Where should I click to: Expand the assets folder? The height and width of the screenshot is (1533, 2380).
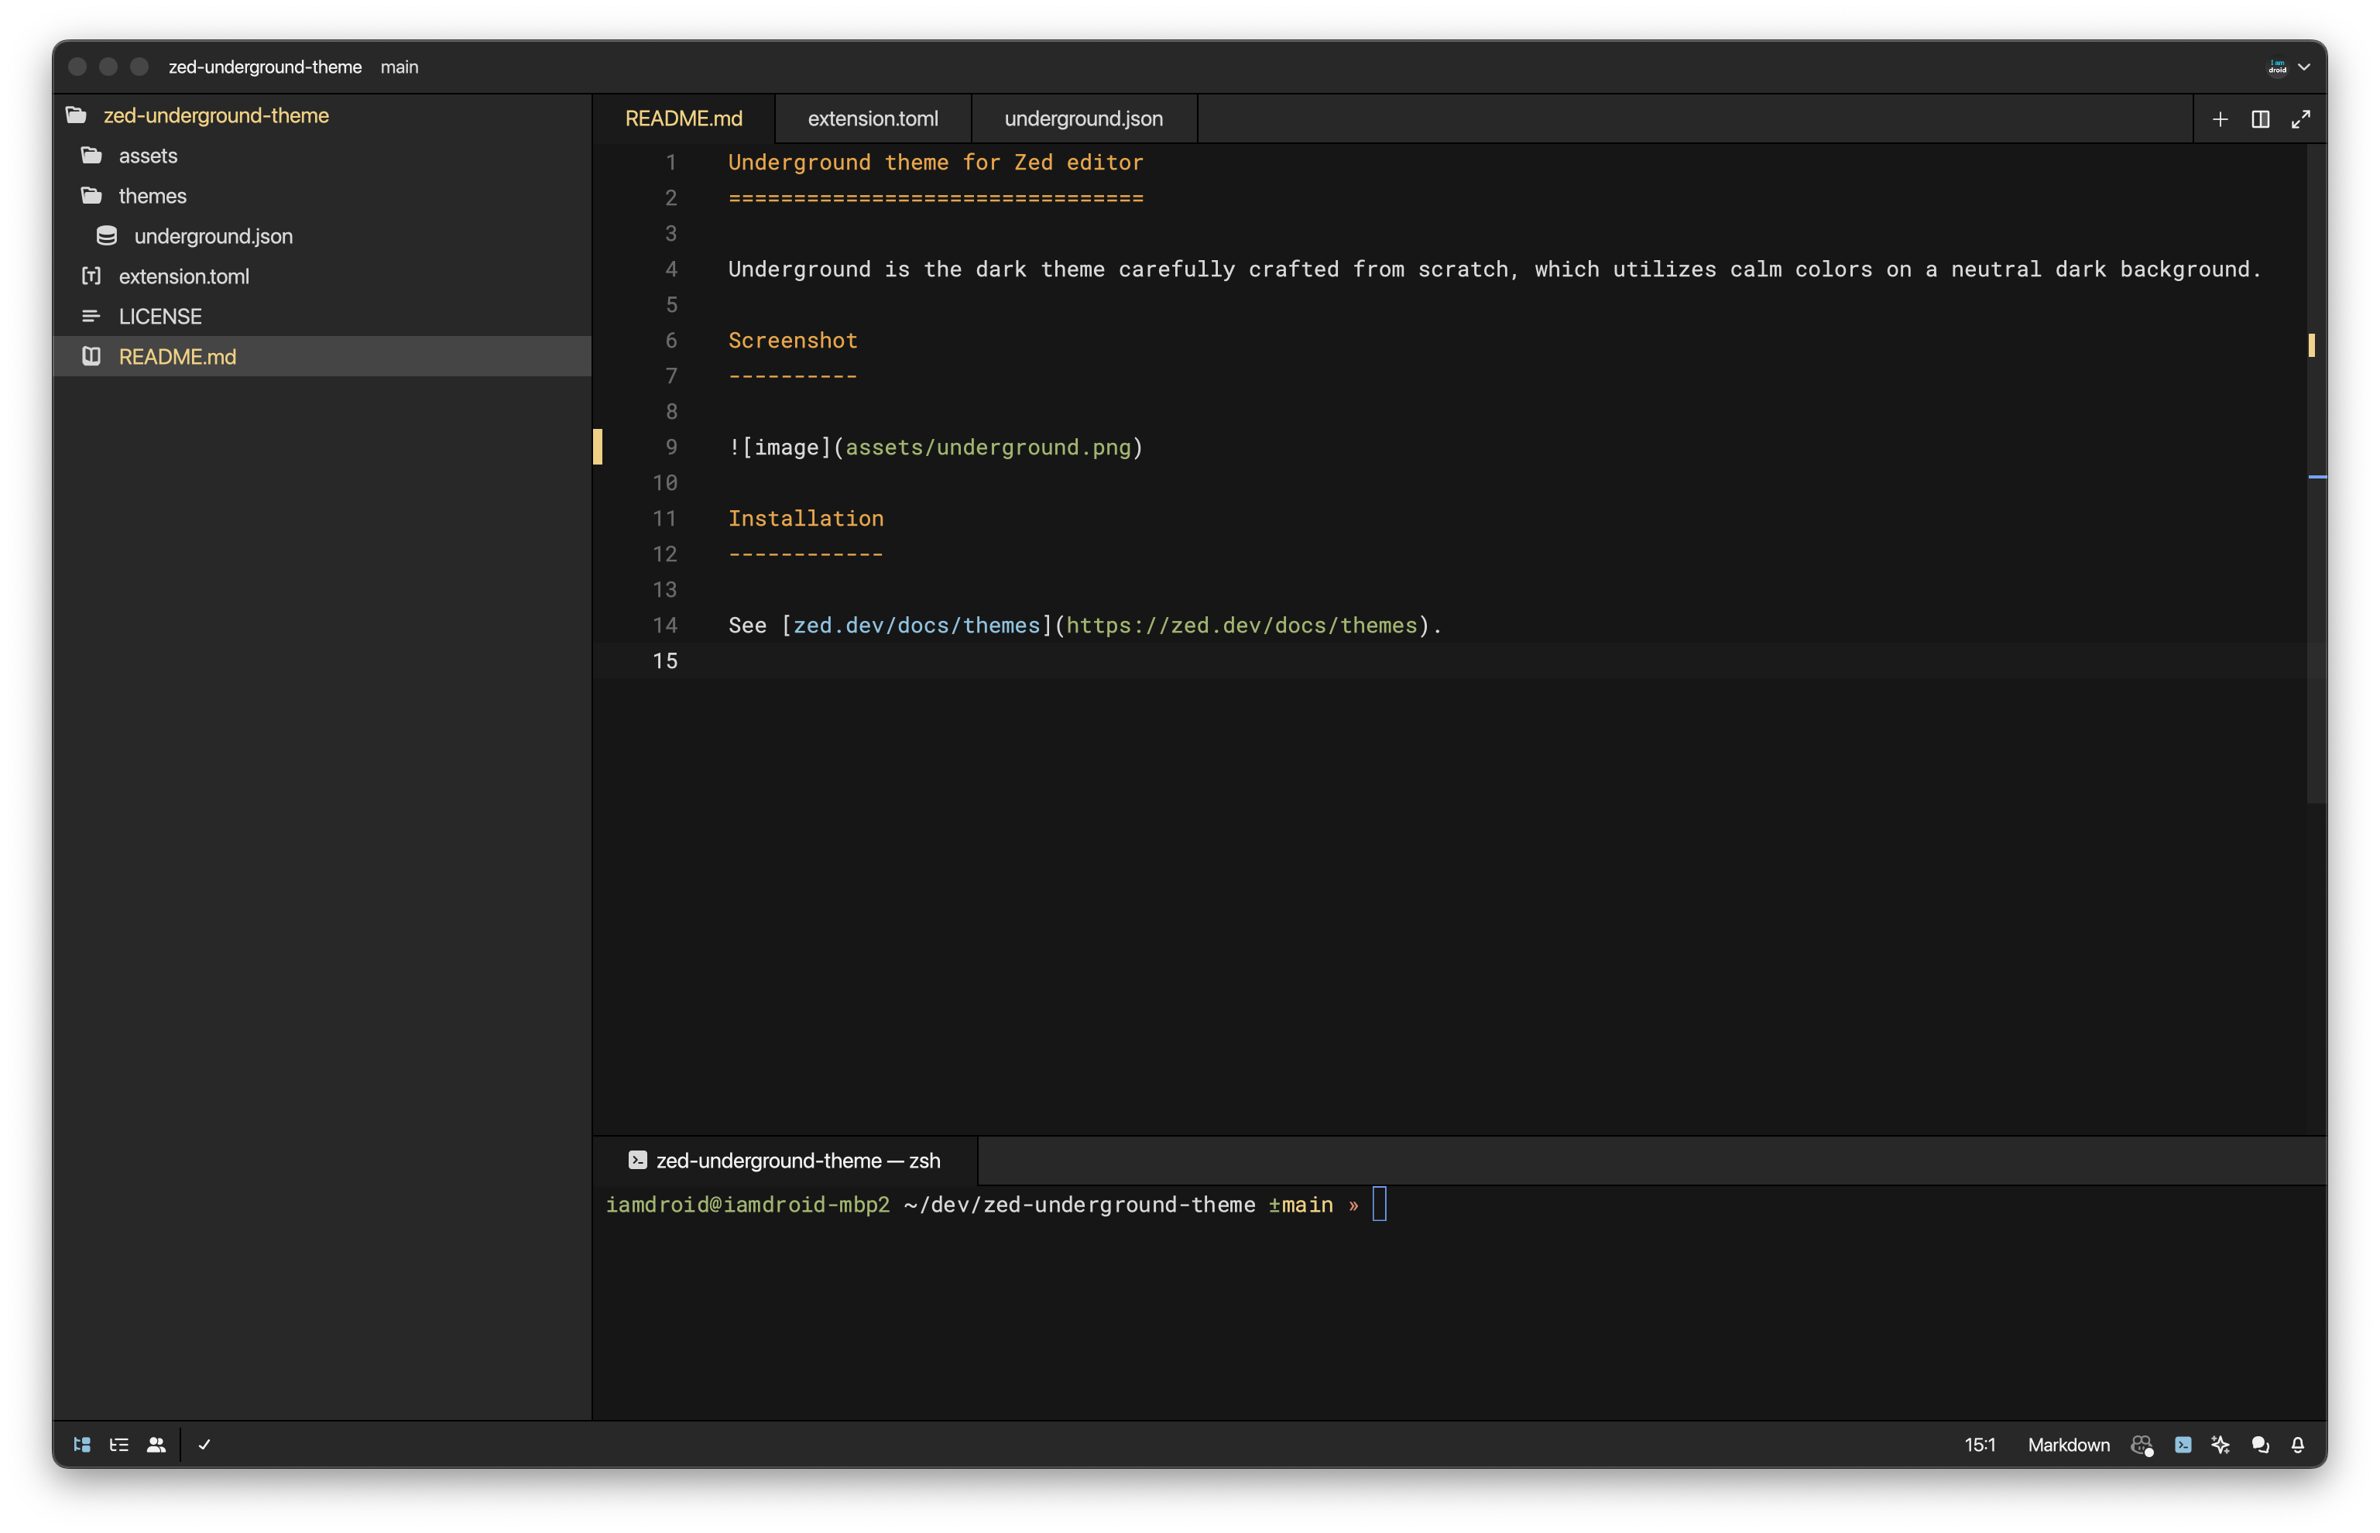323,156
